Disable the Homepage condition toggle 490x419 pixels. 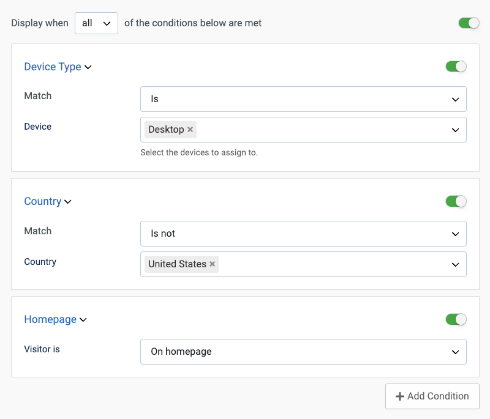(x=456, y=319)
